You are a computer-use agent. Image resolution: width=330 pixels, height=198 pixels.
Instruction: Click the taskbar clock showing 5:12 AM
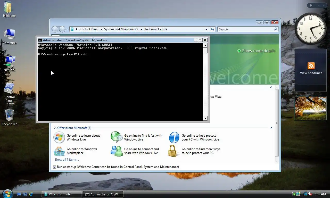coord(320,194)
